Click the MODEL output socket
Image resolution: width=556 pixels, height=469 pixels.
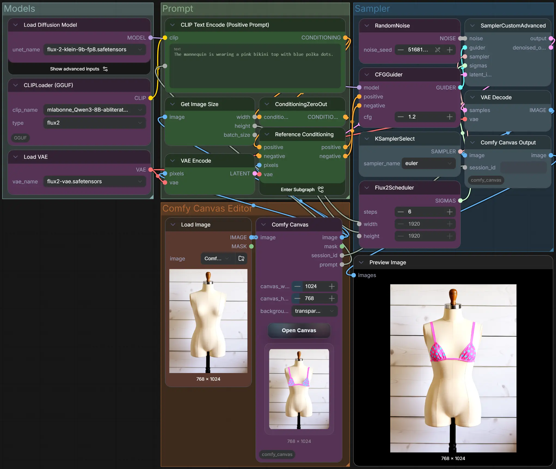coord(150,38)
